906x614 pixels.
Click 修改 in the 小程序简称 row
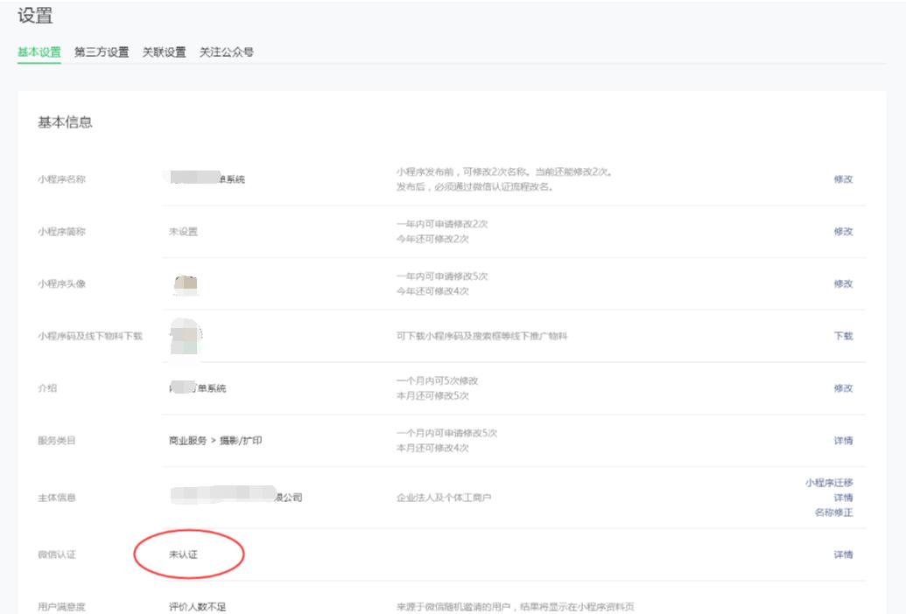click(842, 232)
